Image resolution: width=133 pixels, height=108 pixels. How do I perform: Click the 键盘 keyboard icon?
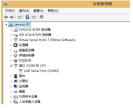16,92
